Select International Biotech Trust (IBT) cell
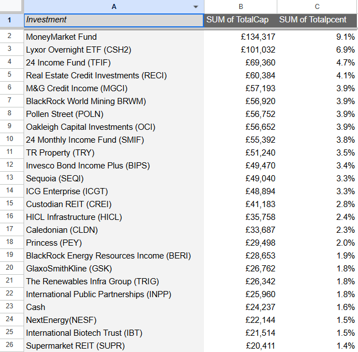 [x=114, y=332]
